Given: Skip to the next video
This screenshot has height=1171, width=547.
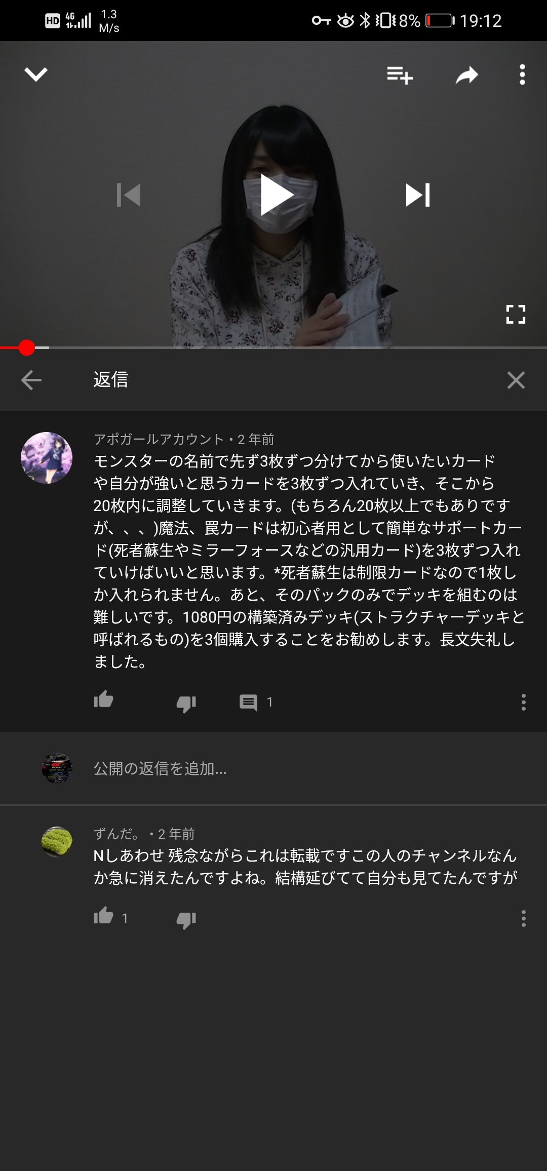Looking at the screenshot, I should pyautogui.click(x=418, y=195).
